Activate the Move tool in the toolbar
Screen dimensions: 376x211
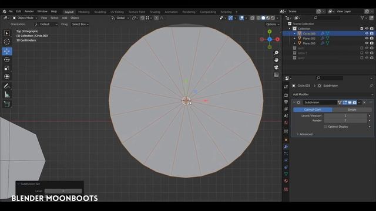[x=6, y=51]
